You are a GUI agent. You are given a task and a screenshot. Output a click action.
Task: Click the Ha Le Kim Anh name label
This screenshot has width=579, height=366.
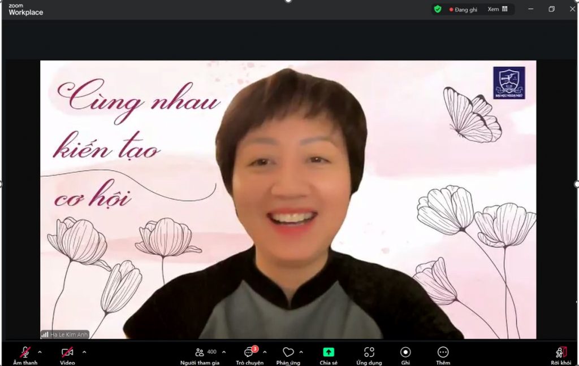(65, 334)
